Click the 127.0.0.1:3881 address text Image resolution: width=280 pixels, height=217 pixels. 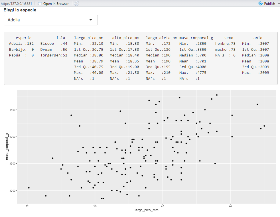pos(16,4)
